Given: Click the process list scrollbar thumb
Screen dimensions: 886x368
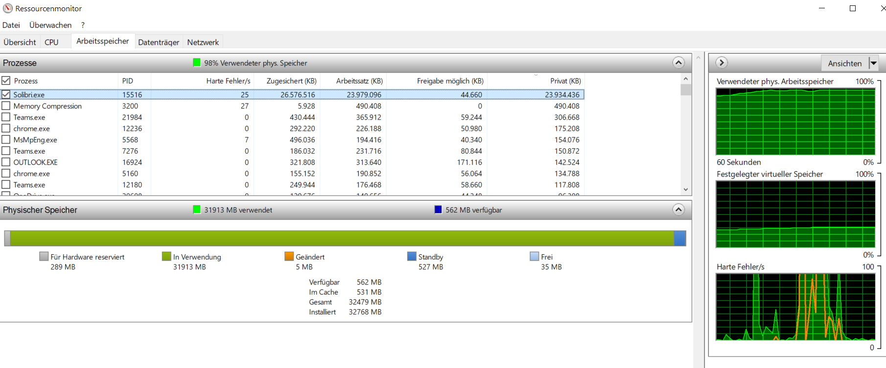Looking at the screenshot, I should click(x=686, y=90).
